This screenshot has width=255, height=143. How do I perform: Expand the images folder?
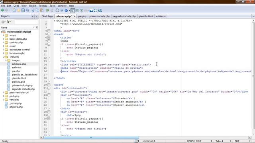click(6, 60)
